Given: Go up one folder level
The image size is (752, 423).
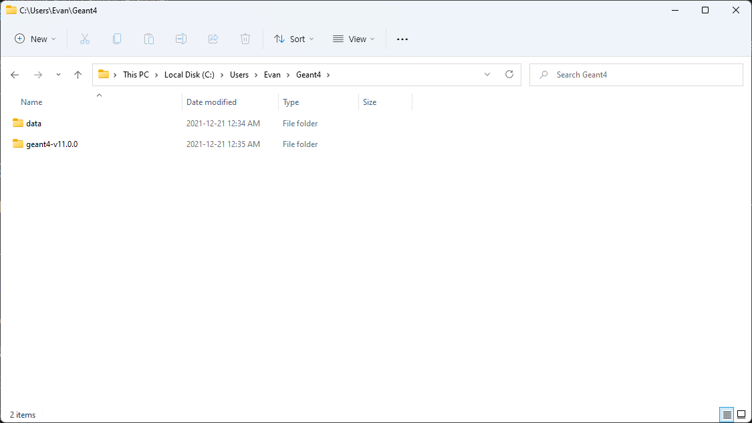Looking at the screenshot, I should (78, 75).
